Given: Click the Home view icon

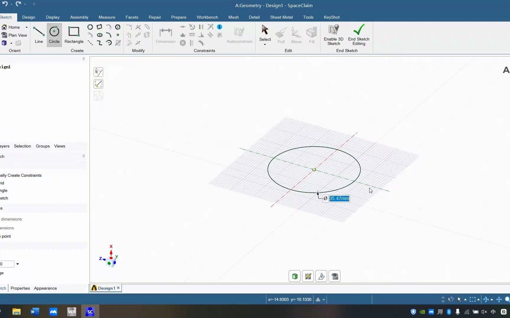Looking at the screenshot, I should tap(4, 27).
